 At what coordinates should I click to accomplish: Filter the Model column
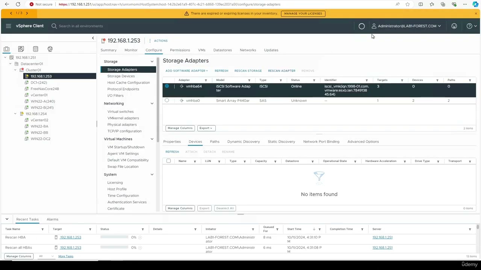(249, 80)
